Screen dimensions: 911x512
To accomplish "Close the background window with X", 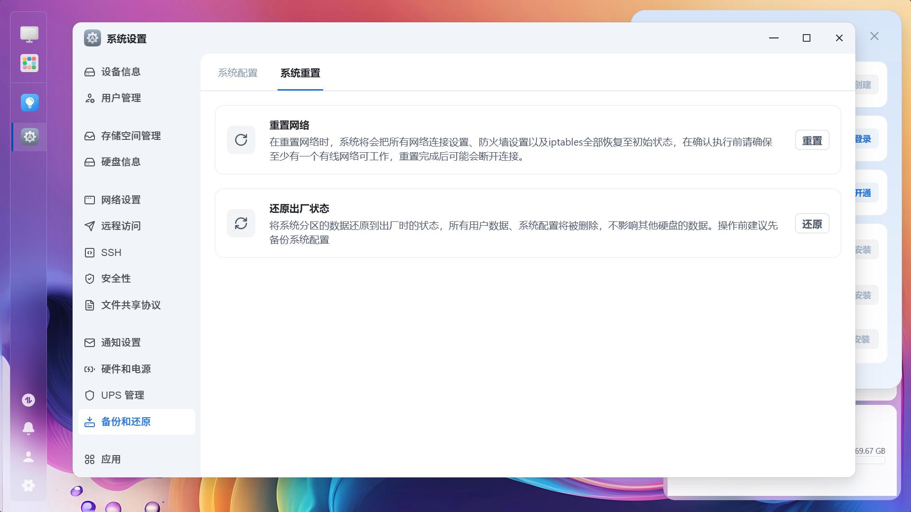I will pos(874,37).
